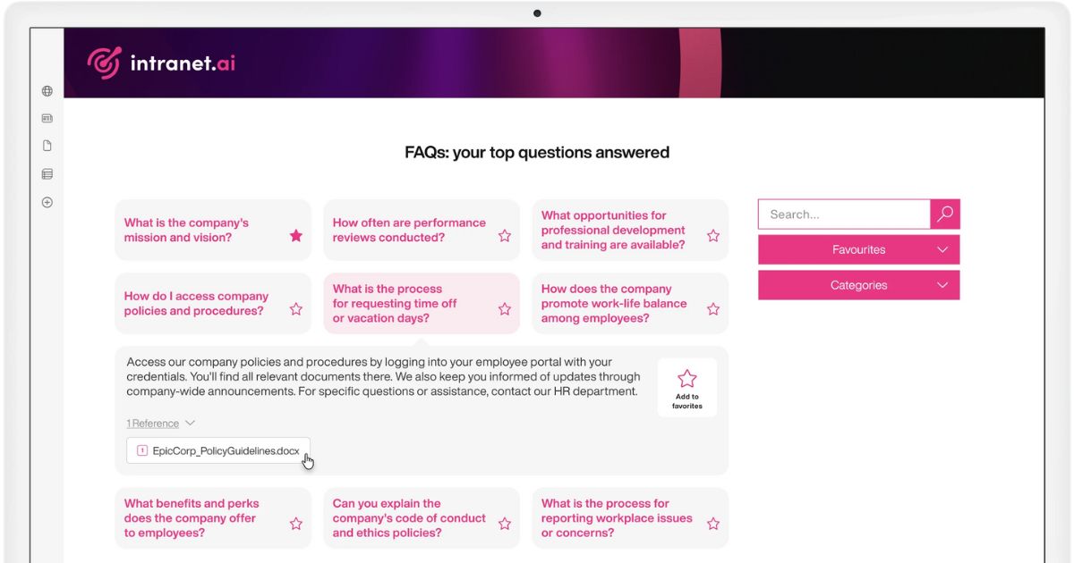Click into the Search input field
The width and height of the screenshot is (1074, 563).
click(x=844, y=214)
